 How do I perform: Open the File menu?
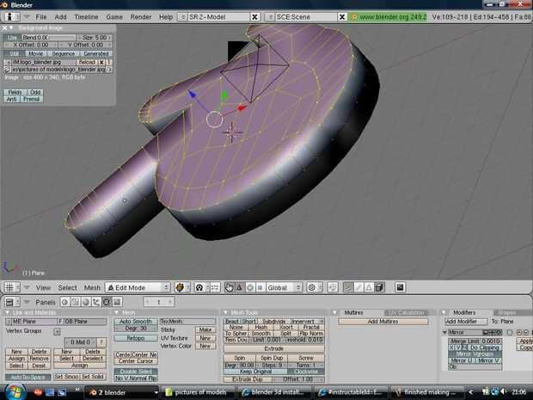click(40, 16)
